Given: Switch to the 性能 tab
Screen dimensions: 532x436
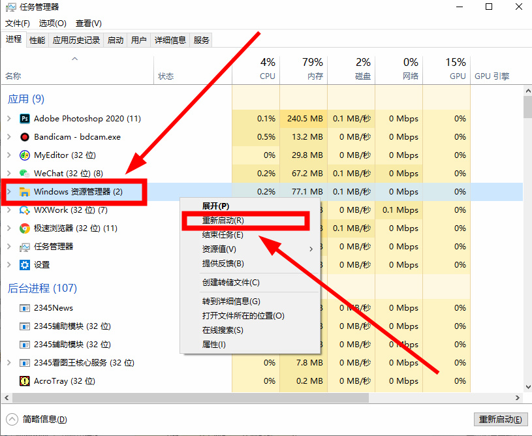Looking at the screenshot, I should (37, 39).
